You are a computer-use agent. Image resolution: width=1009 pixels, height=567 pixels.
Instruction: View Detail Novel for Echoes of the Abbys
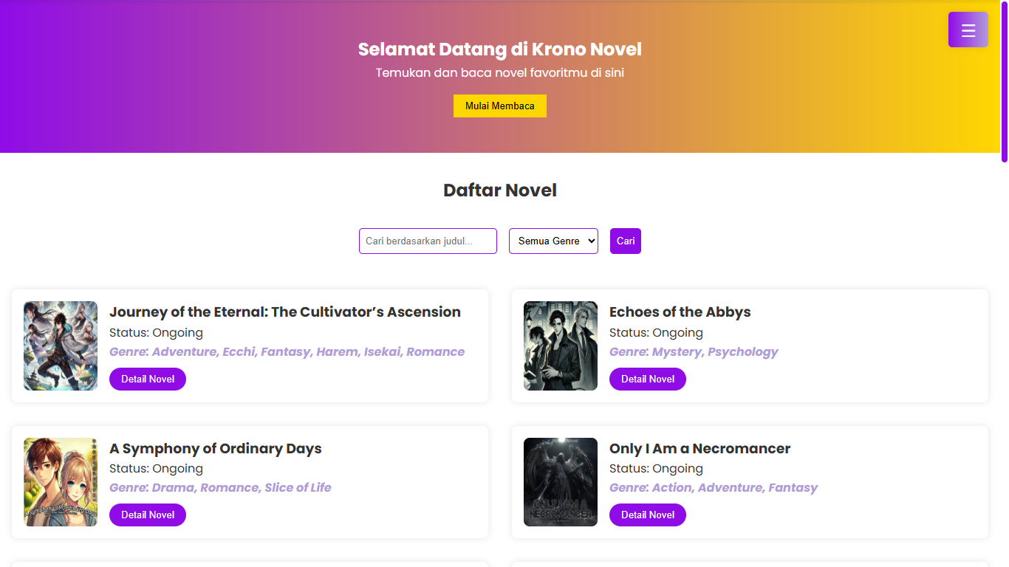pos(648,379)
